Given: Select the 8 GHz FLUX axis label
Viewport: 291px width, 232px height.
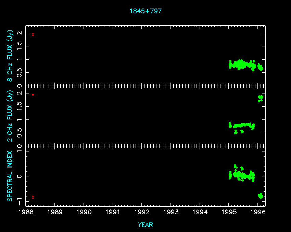Looking at the screenshot, I should (x=10, y=56).
